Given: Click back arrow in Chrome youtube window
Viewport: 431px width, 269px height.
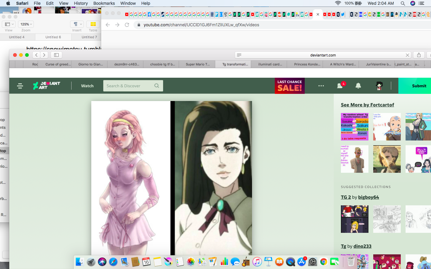Looking at the screenshot, I should [108, 25].
